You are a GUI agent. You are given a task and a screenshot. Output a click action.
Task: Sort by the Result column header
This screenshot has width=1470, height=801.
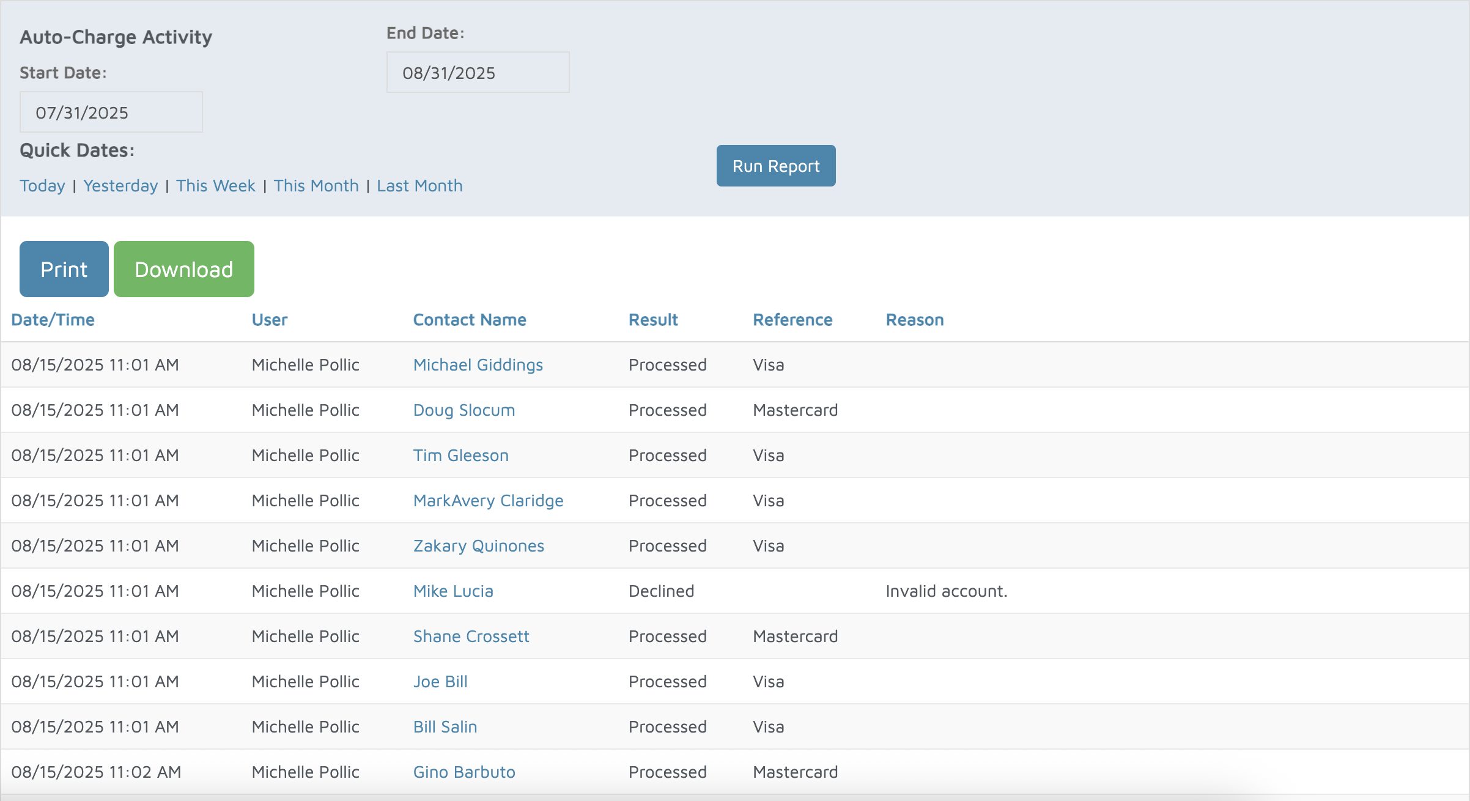tap(653, 320)
